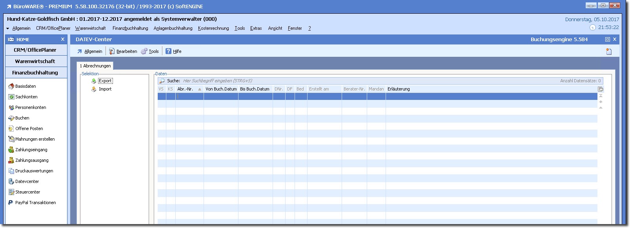Switch to the 1 Abrechnungen tab
Viewport: 630px width, 228px height.
point(95,66)
